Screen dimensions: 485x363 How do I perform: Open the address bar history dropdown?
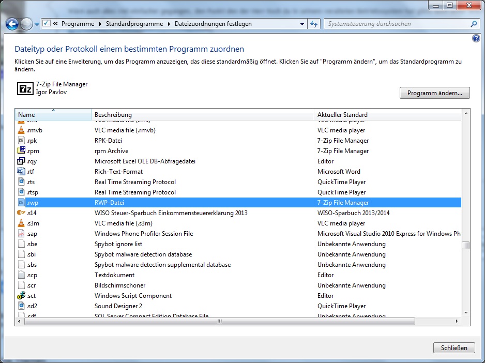coord(302,24)
